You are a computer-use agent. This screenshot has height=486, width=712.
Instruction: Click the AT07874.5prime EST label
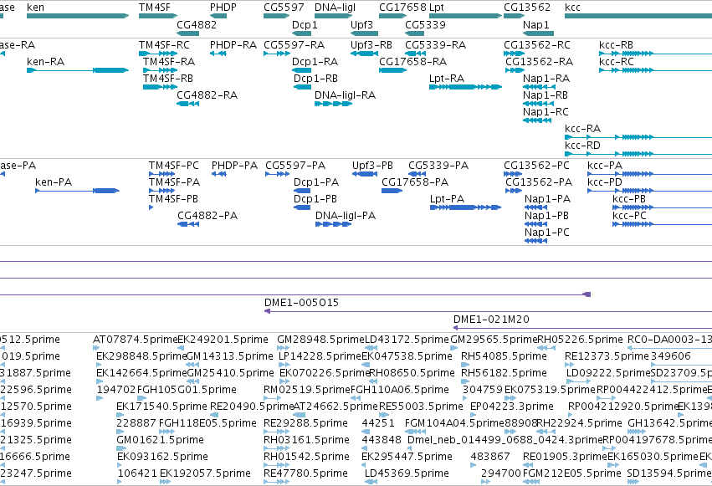point(135,340)
